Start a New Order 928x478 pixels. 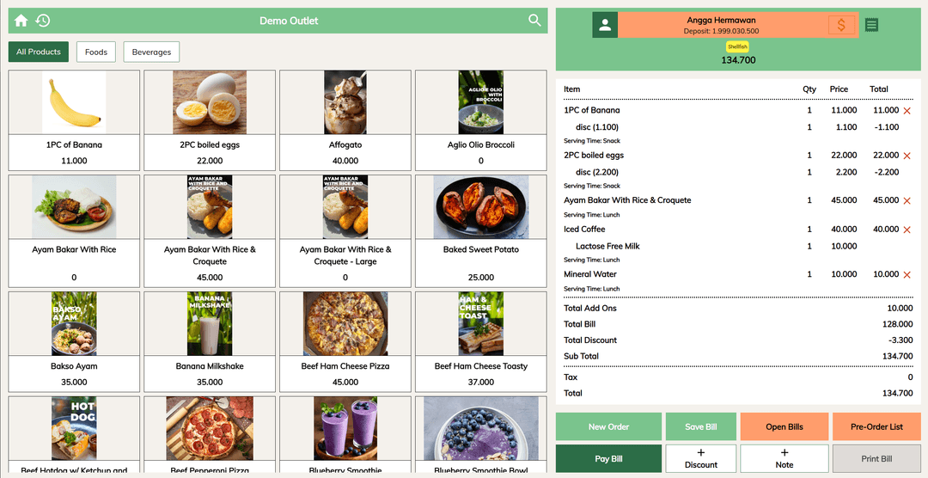pyautogui.click(x=608, y=426)
